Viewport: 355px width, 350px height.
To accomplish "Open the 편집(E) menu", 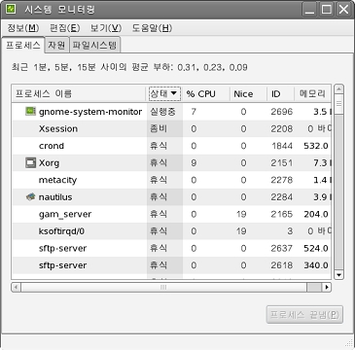I will click(64, 28).
